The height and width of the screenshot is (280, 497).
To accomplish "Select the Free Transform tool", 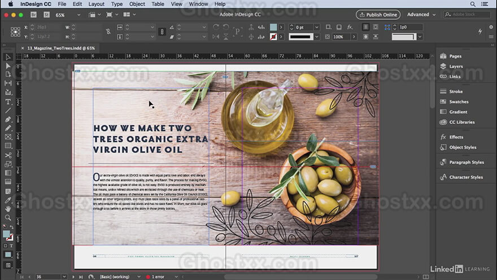I will tap(8, 164).
